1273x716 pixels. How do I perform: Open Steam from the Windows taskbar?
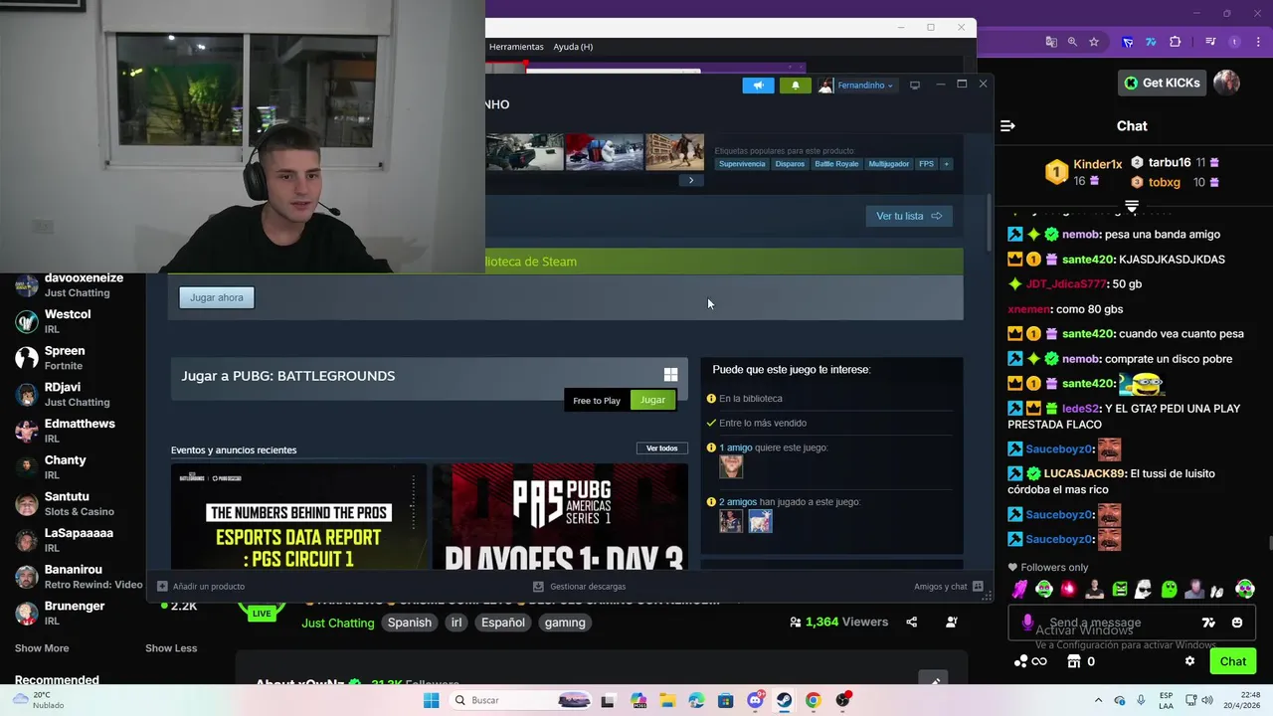coord(784,700)
